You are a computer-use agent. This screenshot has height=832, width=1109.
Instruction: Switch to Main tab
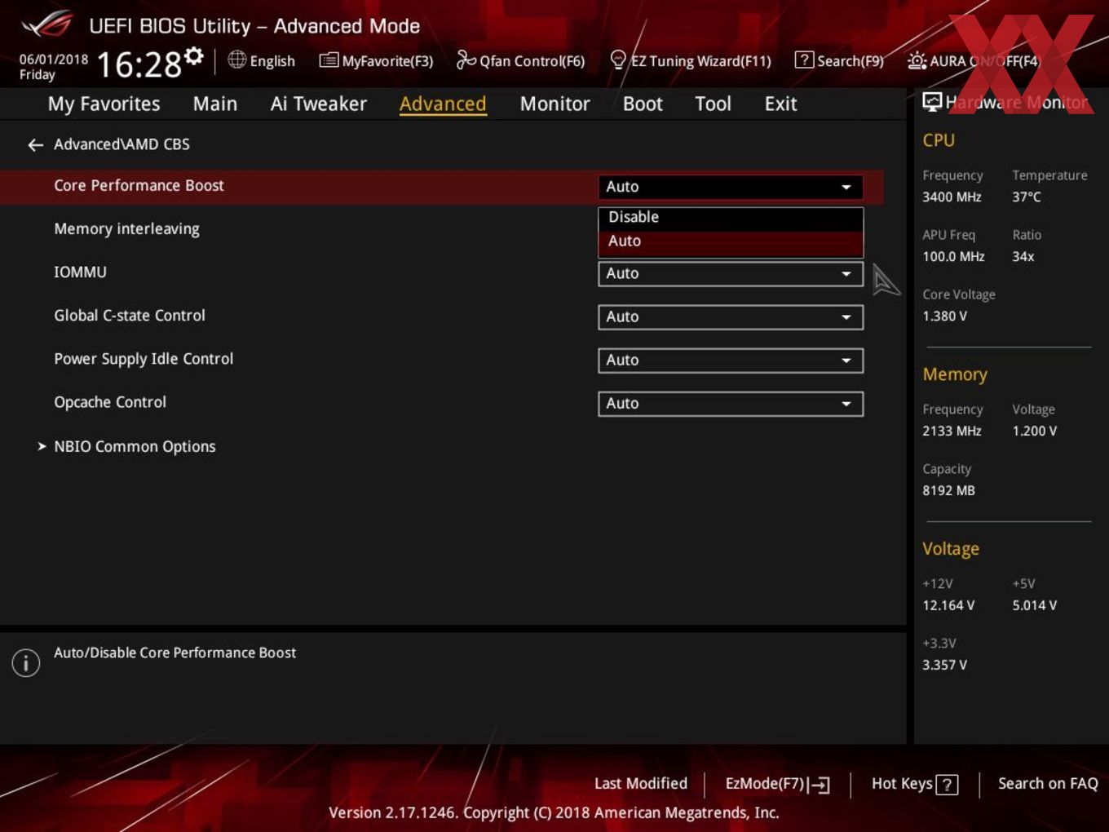coord(215,104)
